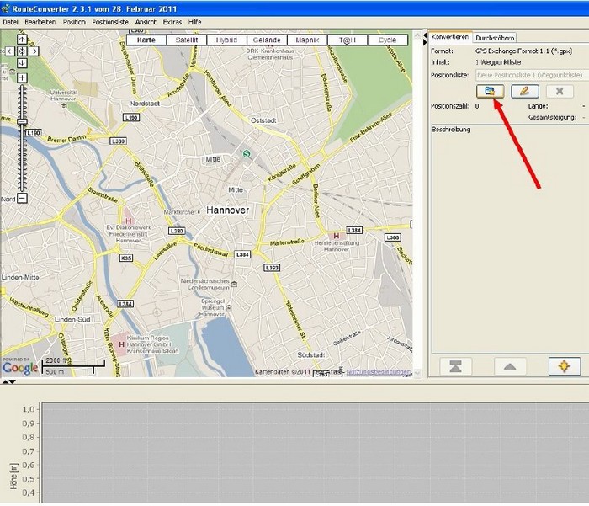Viewport: 589px width, 506px height.
Task: Switch map to Gelände view
Action: click(x=267, y=40)
